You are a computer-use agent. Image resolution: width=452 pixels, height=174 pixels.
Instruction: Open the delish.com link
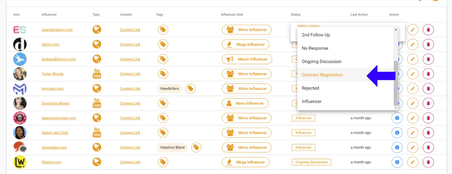pos(50,44)
